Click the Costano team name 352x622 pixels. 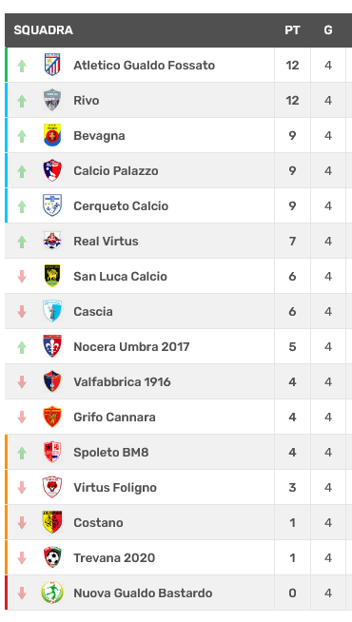tap(98, 522)
